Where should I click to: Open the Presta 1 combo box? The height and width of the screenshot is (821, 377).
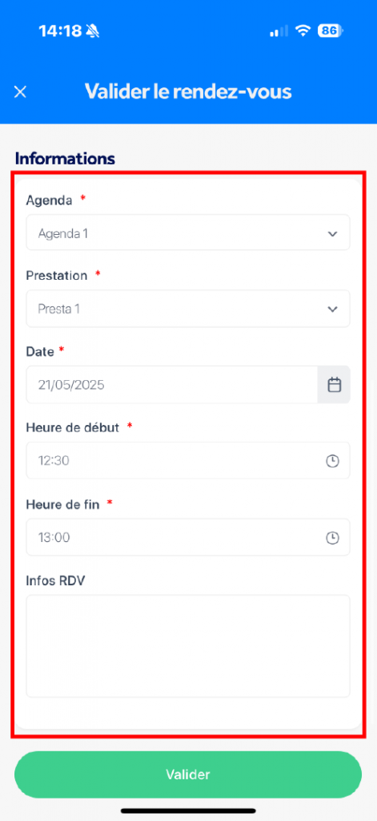coord(188,309)
